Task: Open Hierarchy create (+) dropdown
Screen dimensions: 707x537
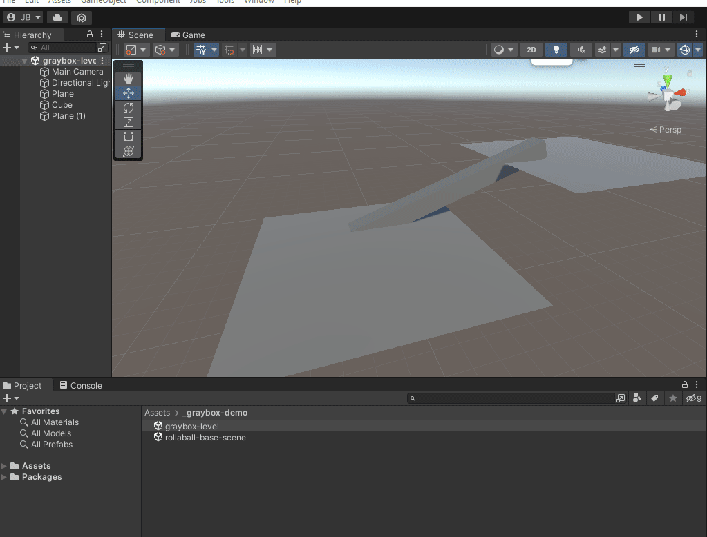Action: coord(11,48)
